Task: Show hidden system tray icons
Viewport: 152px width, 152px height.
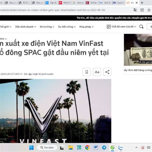Action: pos(136,147)
